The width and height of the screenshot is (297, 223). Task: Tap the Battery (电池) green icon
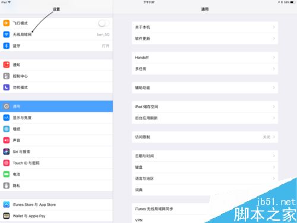tap(7, 174)
